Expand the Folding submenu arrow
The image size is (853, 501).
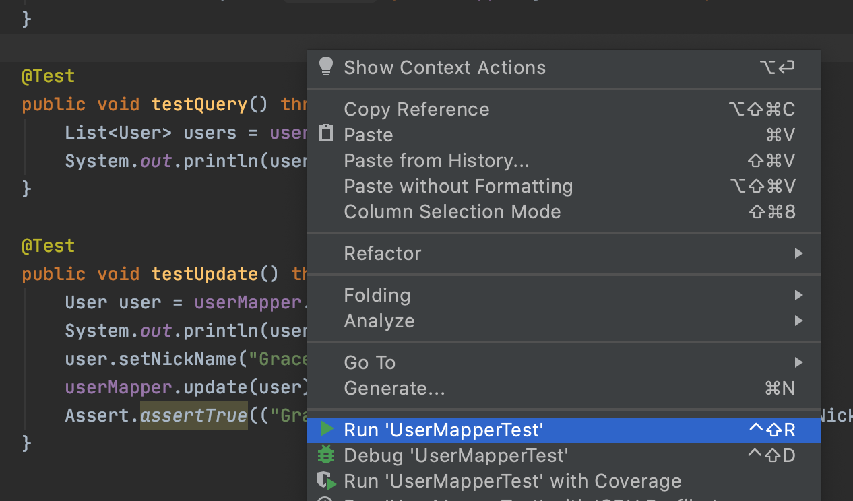coord(798,295)
